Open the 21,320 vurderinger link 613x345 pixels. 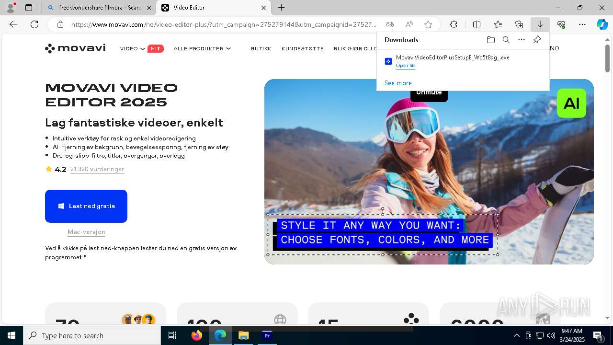(x=97, y=169)
